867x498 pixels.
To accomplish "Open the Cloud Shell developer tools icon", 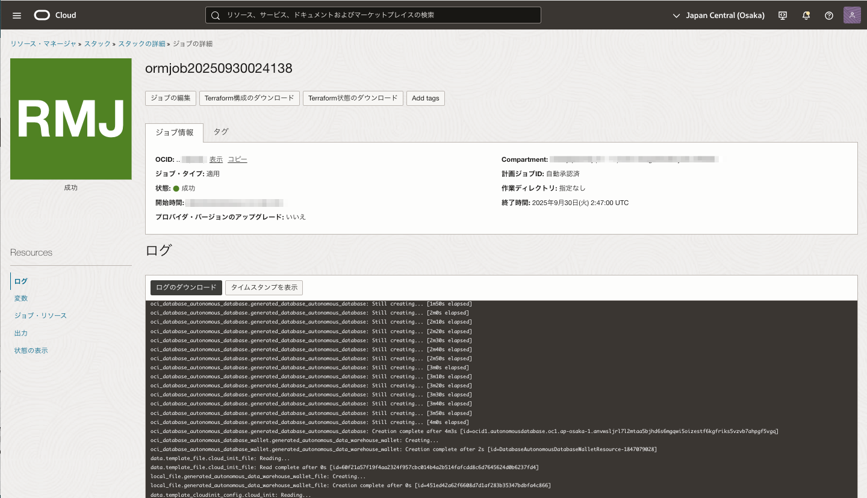I will coord(783,15).
